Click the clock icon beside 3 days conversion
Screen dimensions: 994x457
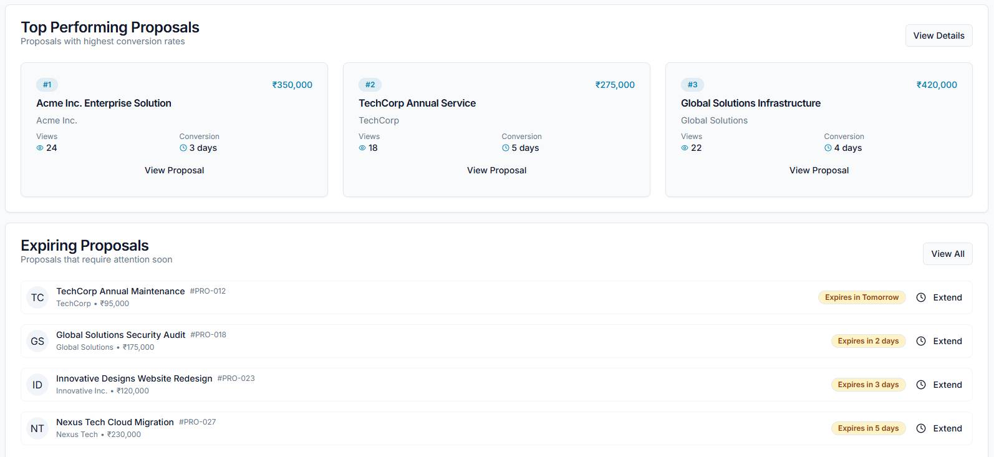pyautogui.click(x=183, y=148)
